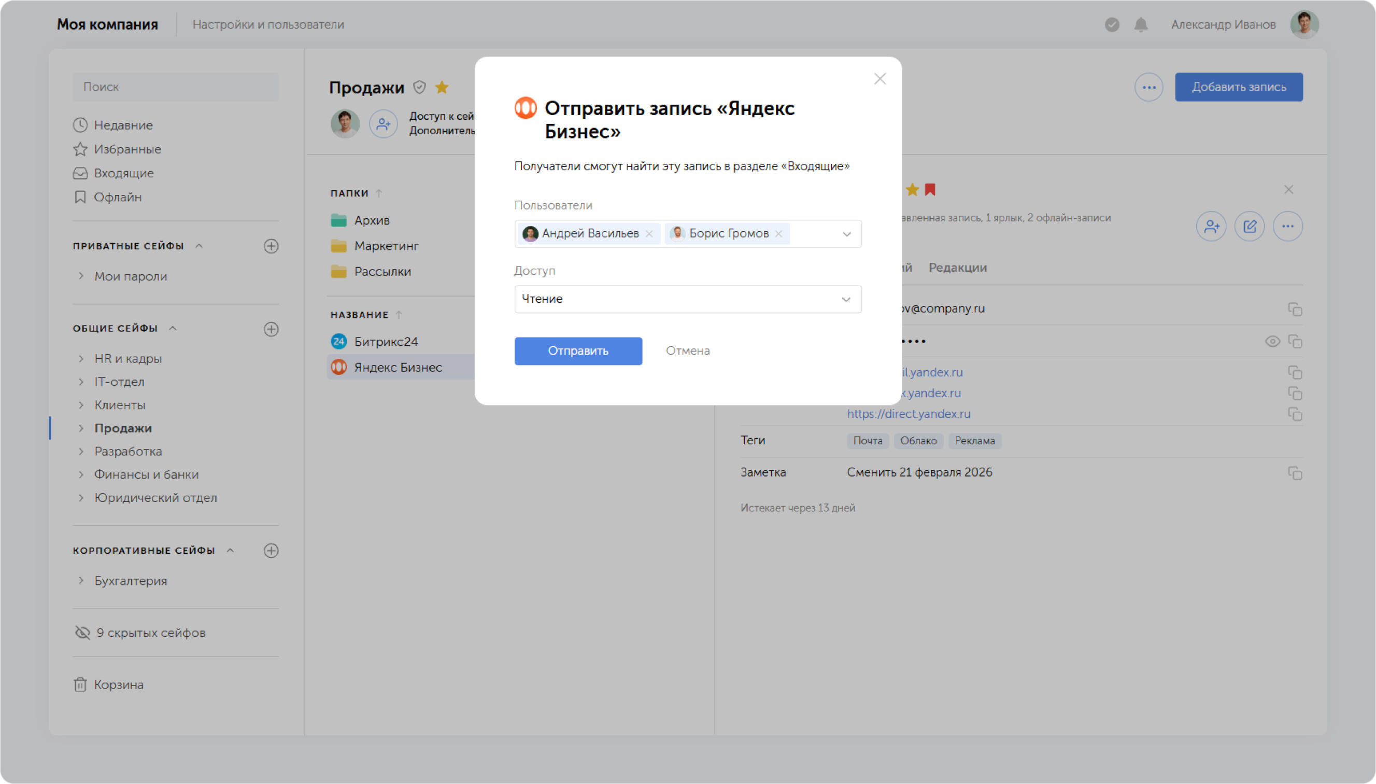Click the status checkmark icon in header
Image resolution: width=1376 pixels, height=784 pixels.
[1112, 25]
